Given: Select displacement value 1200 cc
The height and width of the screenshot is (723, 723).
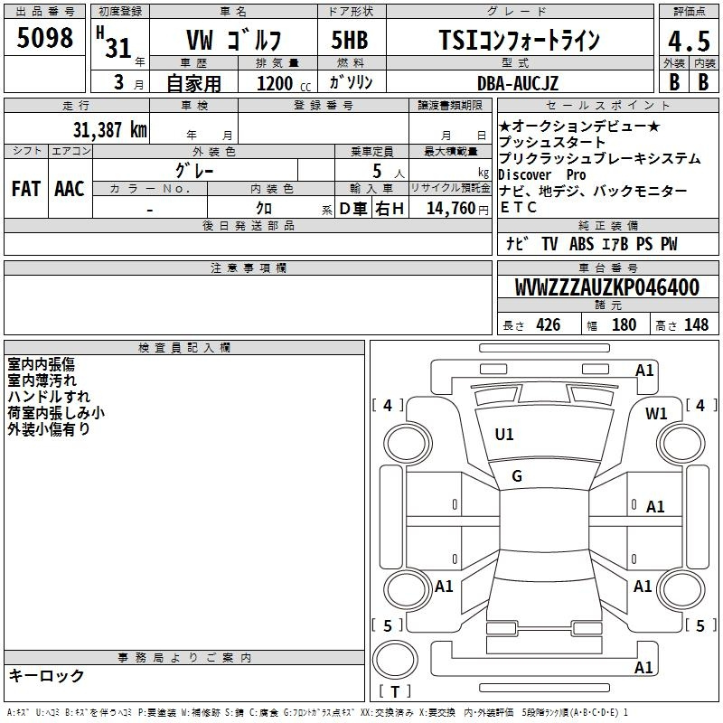Looking at the screenshot, I should [284, 83].
